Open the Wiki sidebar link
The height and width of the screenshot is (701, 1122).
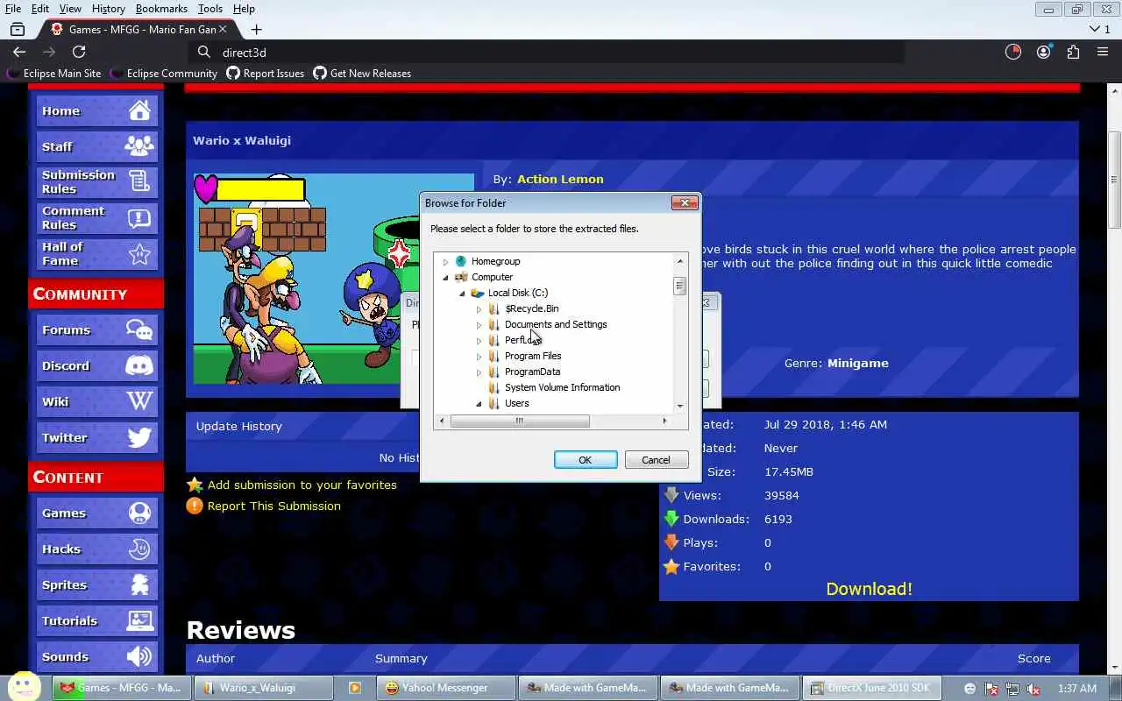(96, 401)
